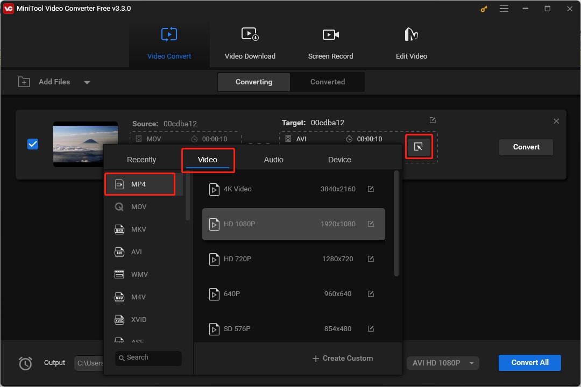Select MP4 in the format sidebar
The height and width of the screenshot is (387, 581).
click(x=139, y=184)
